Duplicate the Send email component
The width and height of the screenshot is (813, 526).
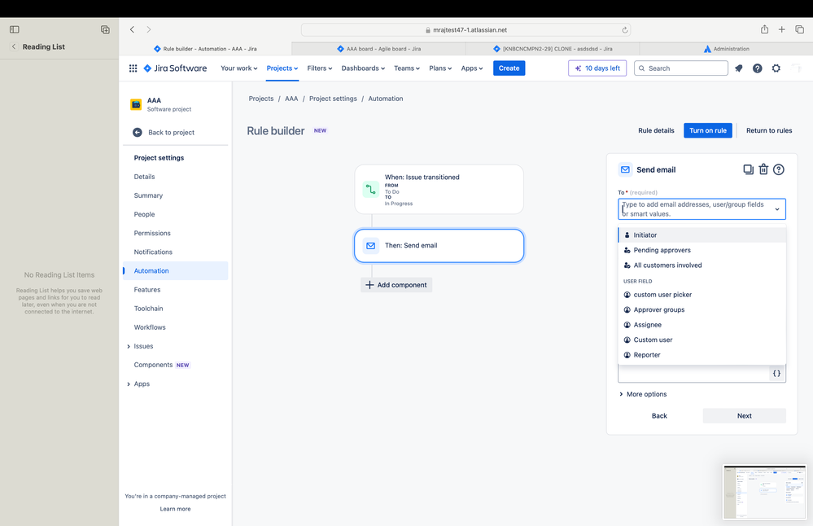coord(748,169)
